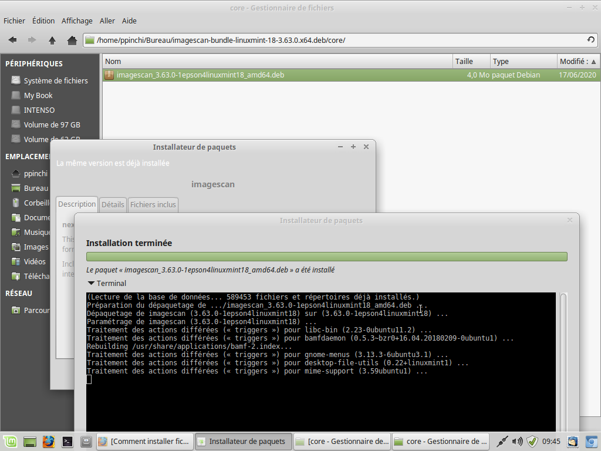Open the terminal launcher in the panel
The width and height of the screenshot is (601, 451).
tap(67, 441)
